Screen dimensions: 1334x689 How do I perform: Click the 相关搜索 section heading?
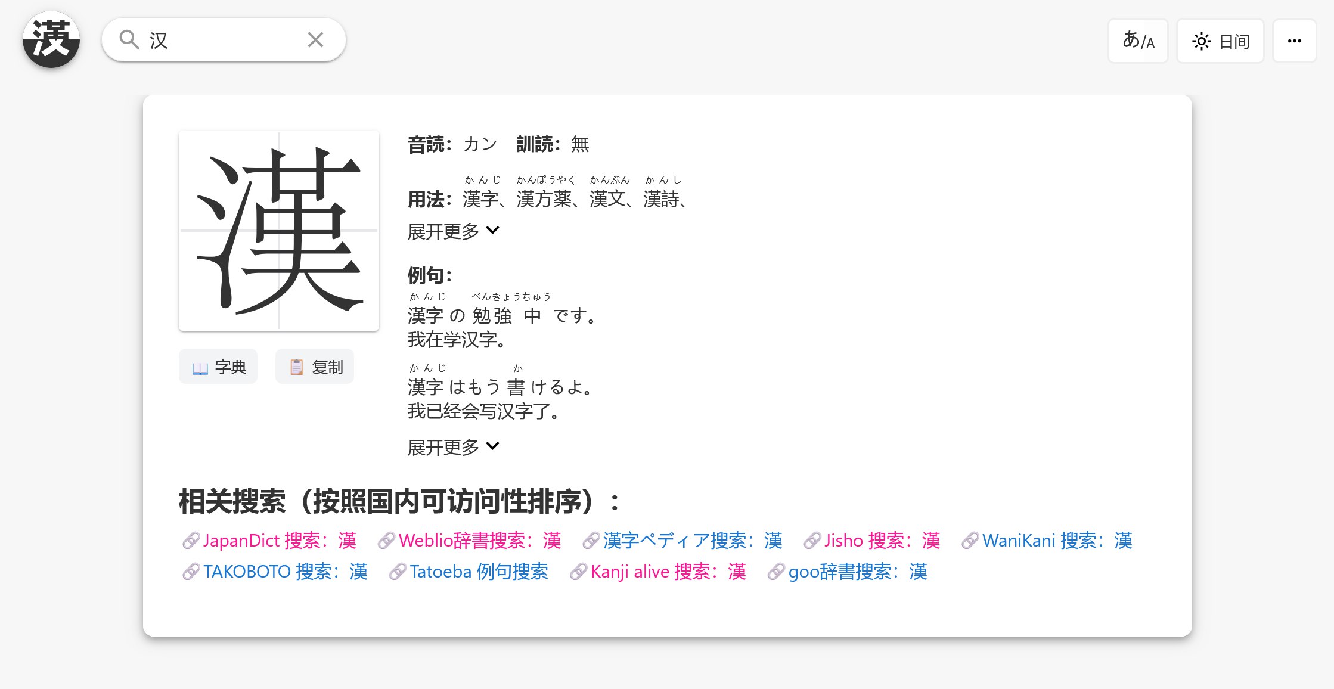point(399,501)
